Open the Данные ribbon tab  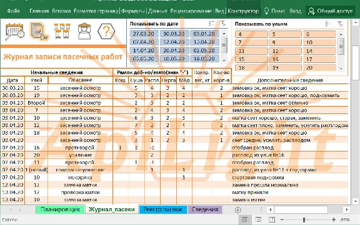(x=157, y=11)
